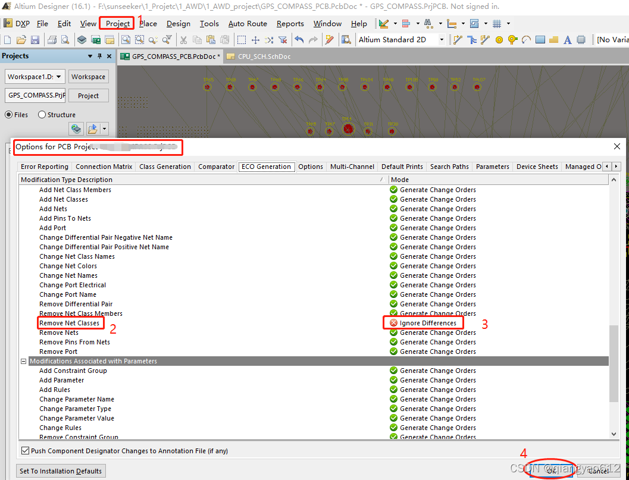This screenshot has height=480, width=629.
Task: Select the Place Component chip icon
Action: [581, 40]
